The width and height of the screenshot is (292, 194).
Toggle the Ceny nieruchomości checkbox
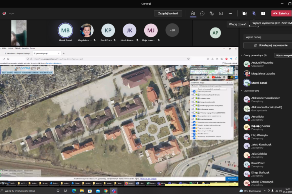point(194,102)
